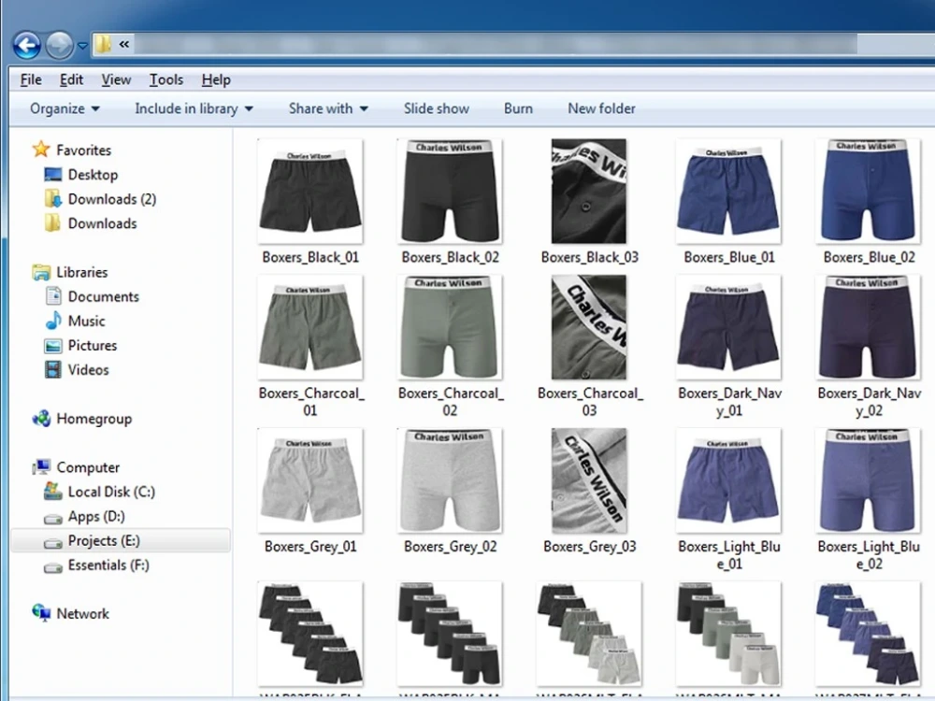This screenshot has height=701, width=935.
Task: Click the Local Disk (C:) drive icon
Action: pos(53,492)
